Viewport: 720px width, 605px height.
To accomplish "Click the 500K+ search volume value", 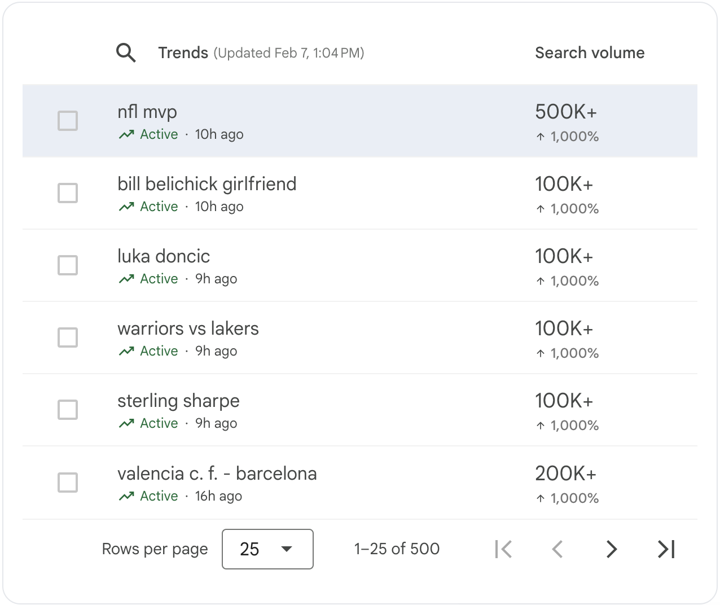I will tap(566, 112).
